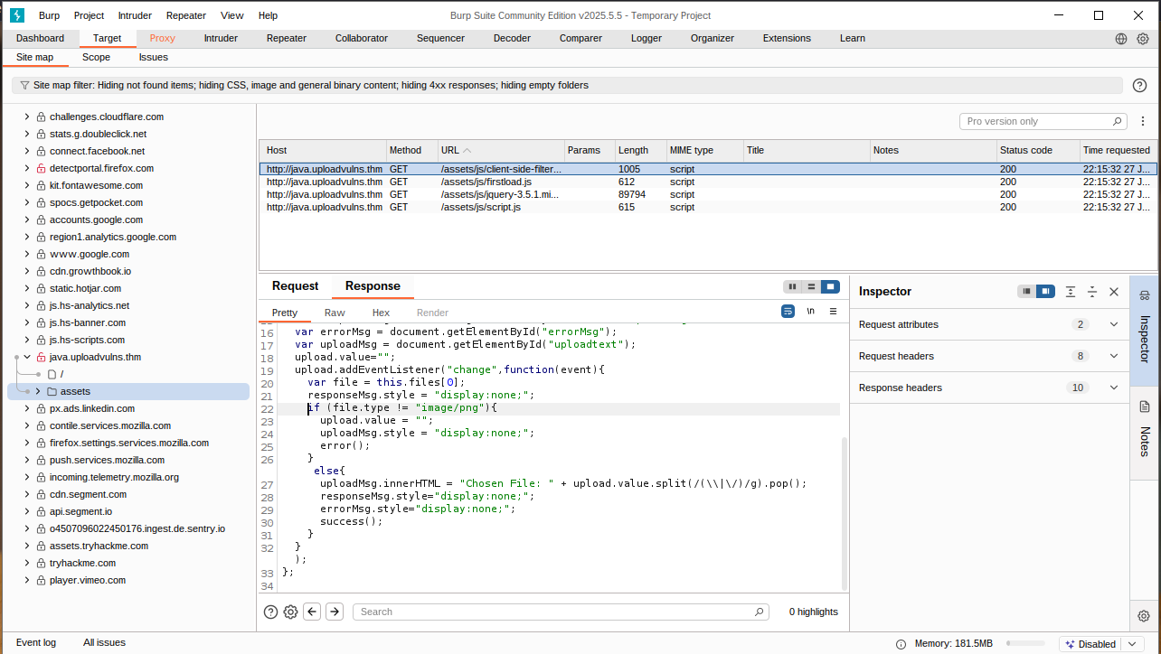Click the Disabled AI status button
1161x654 pixels.
point(1090,644)
